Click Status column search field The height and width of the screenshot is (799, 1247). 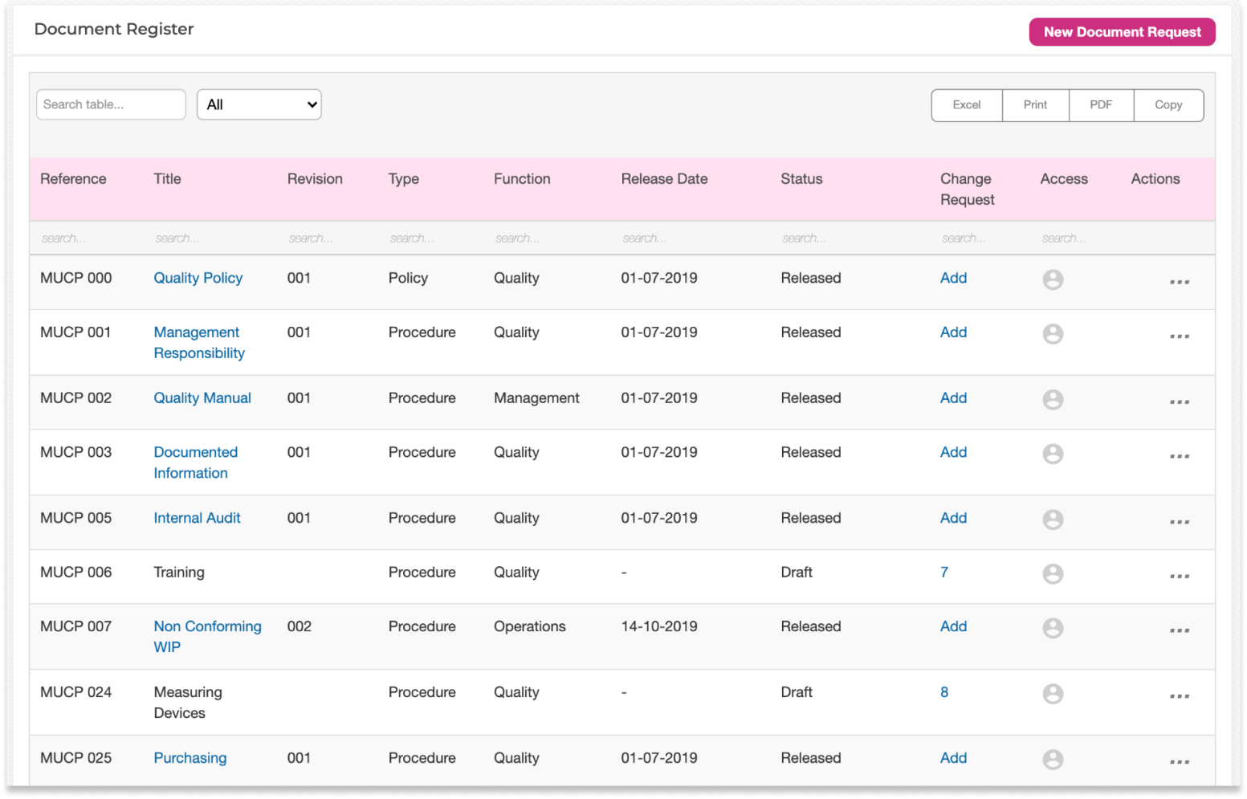[851, 238]
